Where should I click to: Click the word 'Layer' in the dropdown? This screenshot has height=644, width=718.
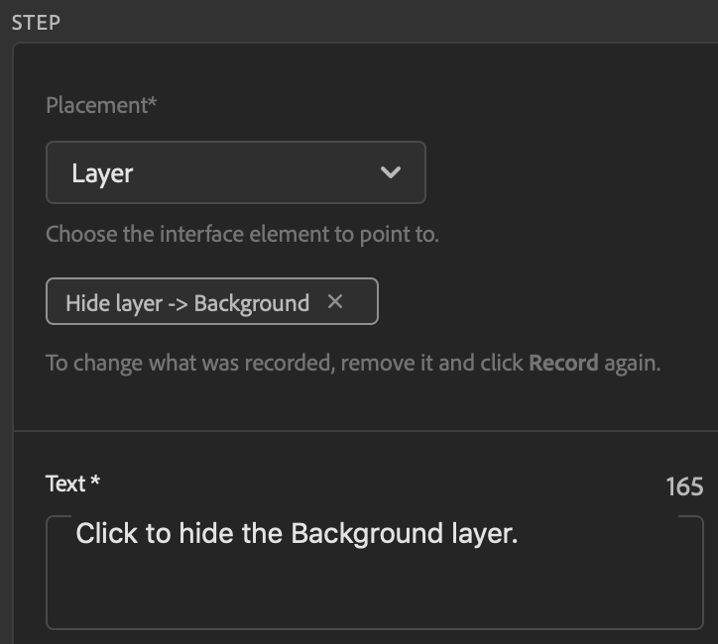click(x=102, y=173)
